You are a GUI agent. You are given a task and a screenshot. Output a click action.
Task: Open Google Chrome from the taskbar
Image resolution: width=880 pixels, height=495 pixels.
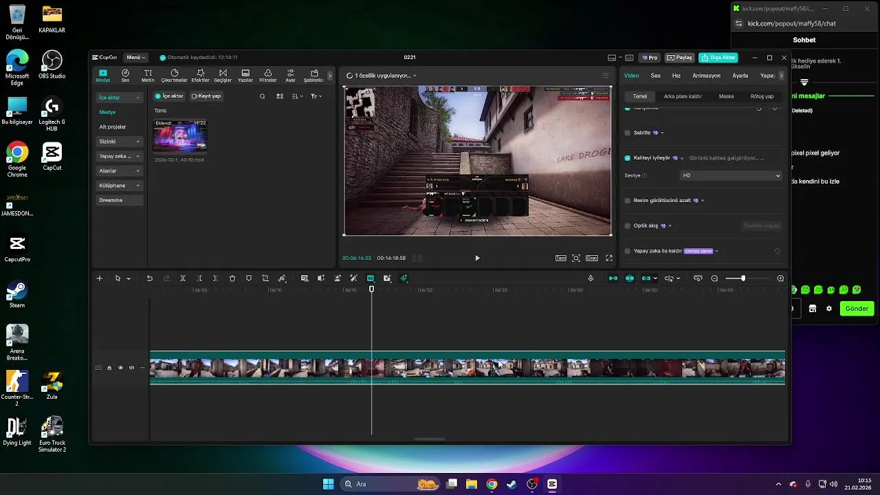click(x=492, y=484)
